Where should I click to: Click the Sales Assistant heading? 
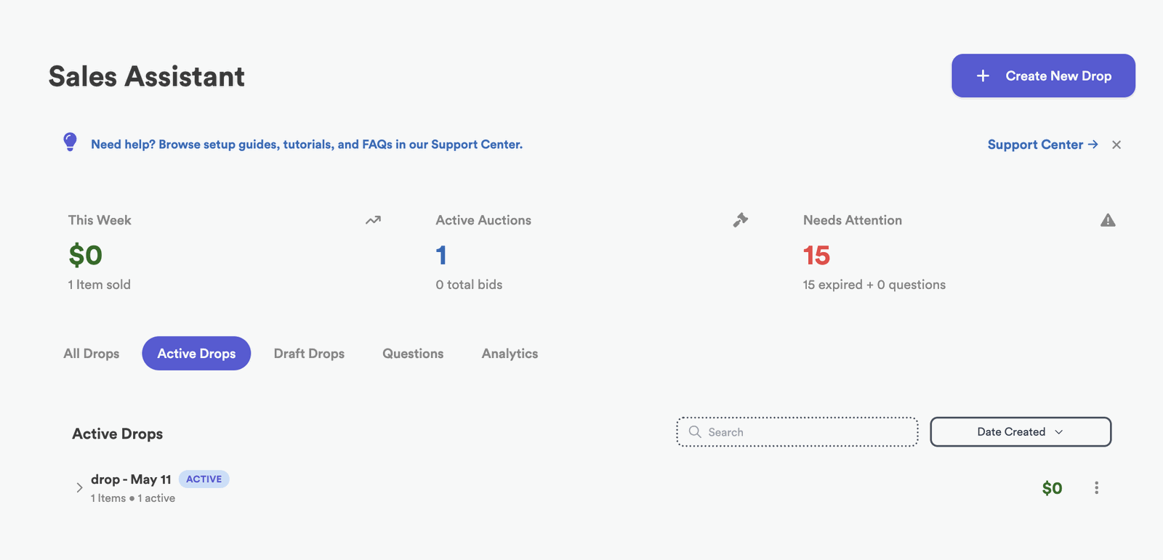(147, 76)
